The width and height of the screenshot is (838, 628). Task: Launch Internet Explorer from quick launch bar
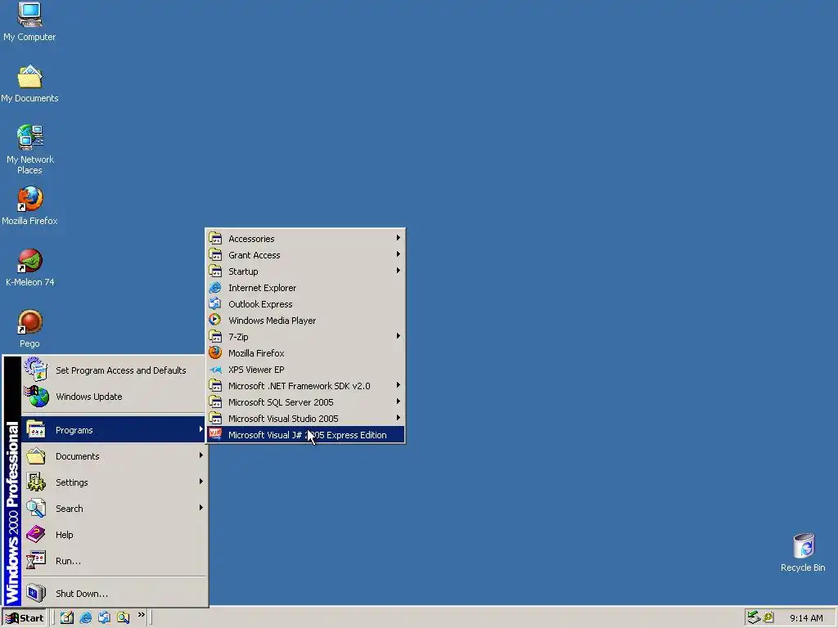pyautogui.click(x=85, y=617)
